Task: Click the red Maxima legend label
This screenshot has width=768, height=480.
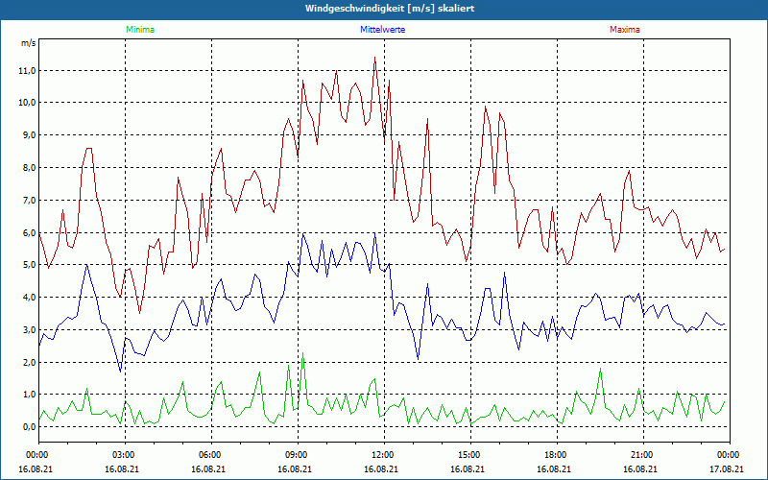Action: pos(625,30)
